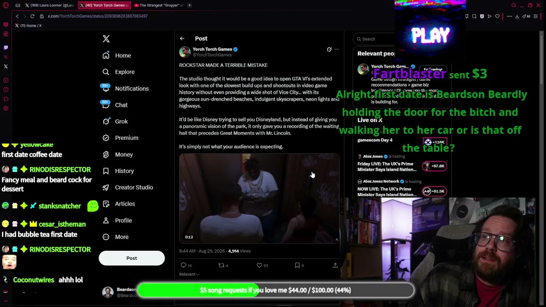Click the History clock-bookmark icon
Image resolution: width=546 pixels, height=307 pixels.
[106, 171]
